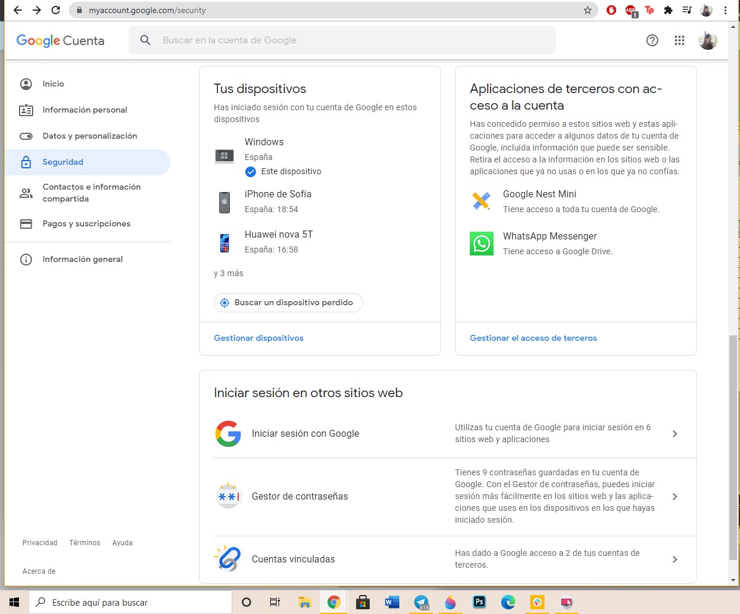Click the 'Huawei nova 5T' device name

(279, 235)
